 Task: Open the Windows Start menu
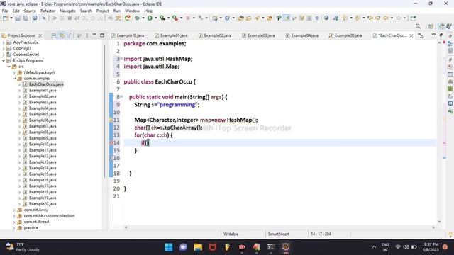click(169, 247)
